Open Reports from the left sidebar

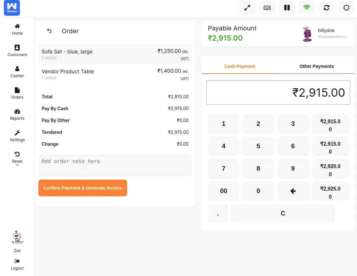coord(17,114)
